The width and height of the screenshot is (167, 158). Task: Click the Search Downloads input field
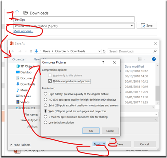131,51
